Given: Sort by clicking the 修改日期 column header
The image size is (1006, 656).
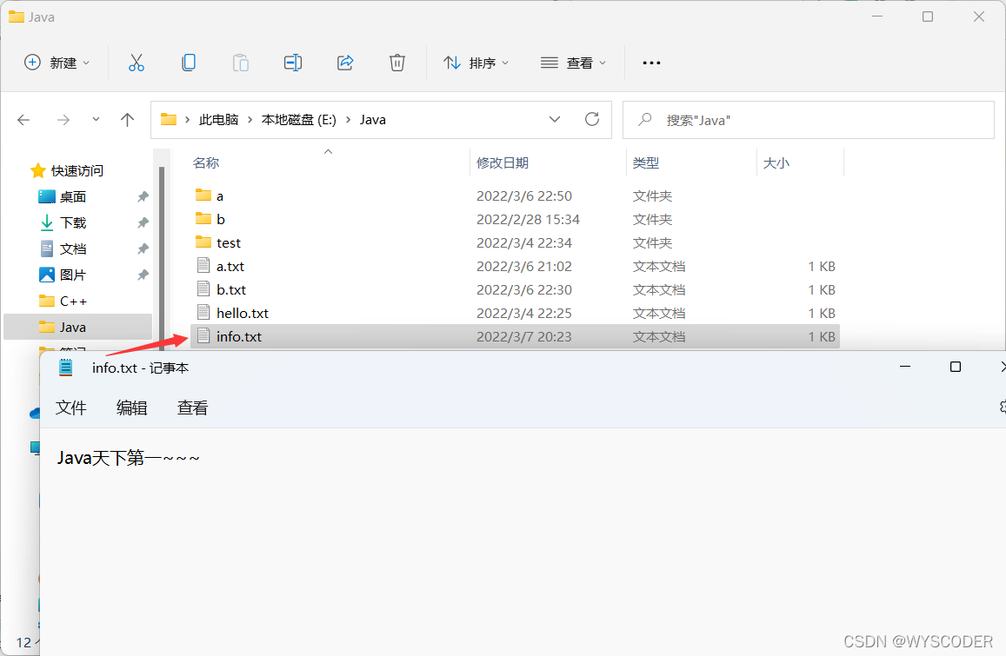Looking at the screenshot, I should point(502,162).
